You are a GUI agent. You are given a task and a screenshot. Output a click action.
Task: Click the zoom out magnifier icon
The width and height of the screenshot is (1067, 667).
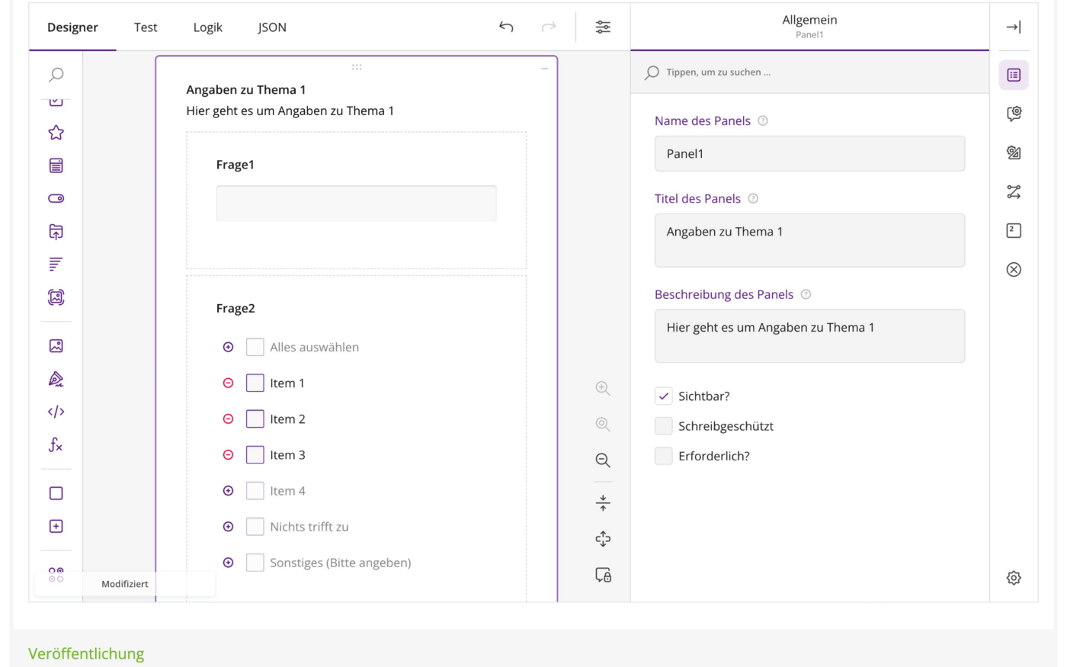(x=603, y=460)
